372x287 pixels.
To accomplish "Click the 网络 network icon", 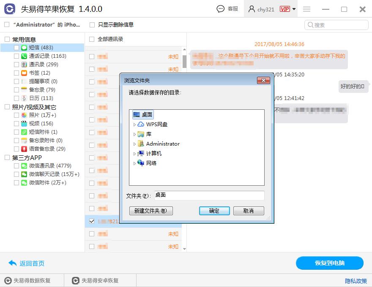I will 141,163.
